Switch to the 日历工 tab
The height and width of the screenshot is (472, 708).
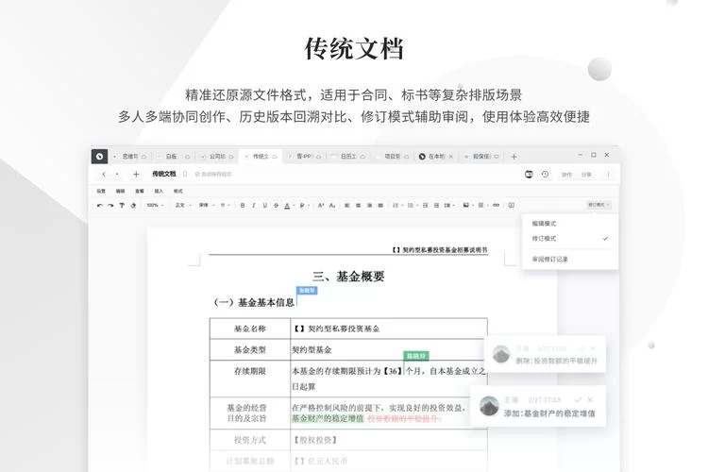click(x=348, y=157)
